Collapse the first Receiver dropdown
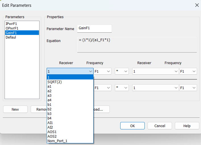Viewport: 201px width, 145px height. coord(91,72)
